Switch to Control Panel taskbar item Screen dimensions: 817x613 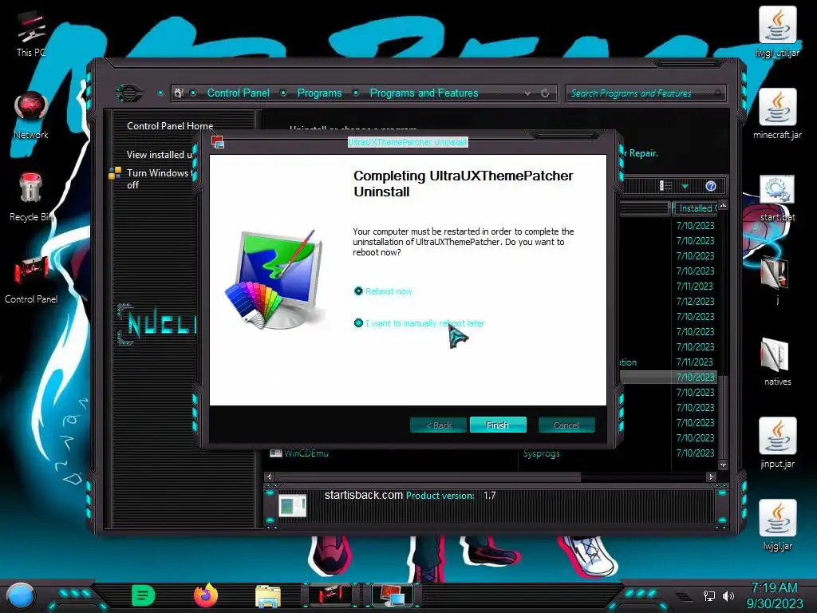coord(331,595)
